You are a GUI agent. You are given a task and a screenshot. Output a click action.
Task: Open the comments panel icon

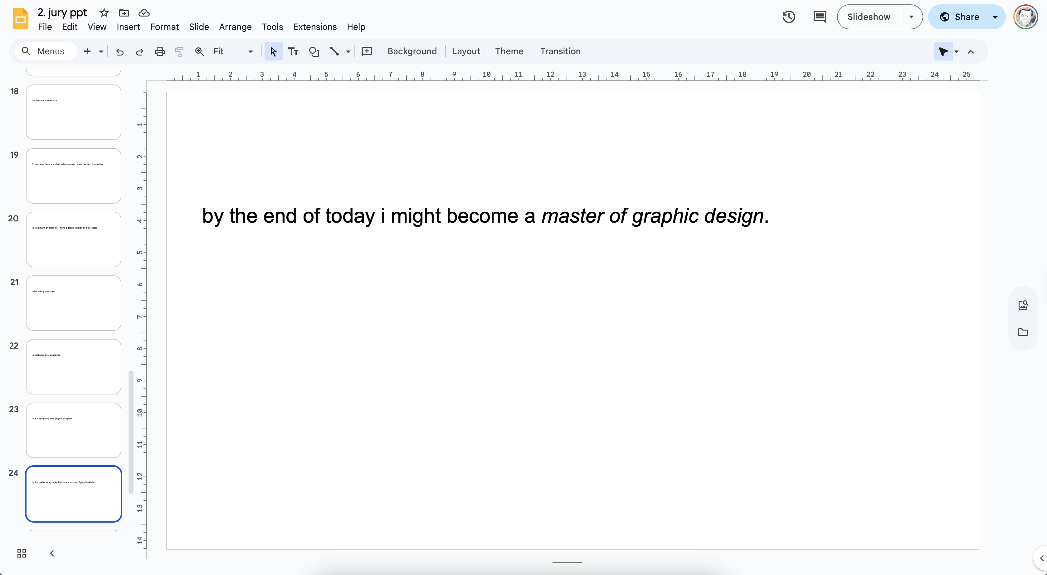819,17
